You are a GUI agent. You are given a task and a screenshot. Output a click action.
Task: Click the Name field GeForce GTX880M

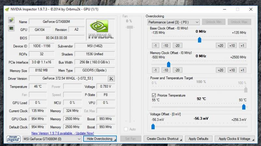56,22
